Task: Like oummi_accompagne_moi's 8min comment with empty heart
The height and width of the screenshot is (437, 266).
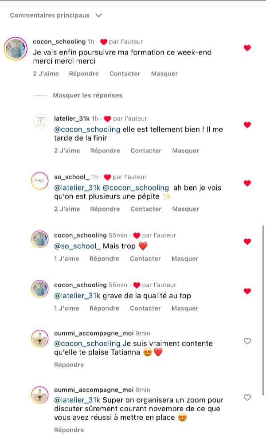Action: [247, 397]
